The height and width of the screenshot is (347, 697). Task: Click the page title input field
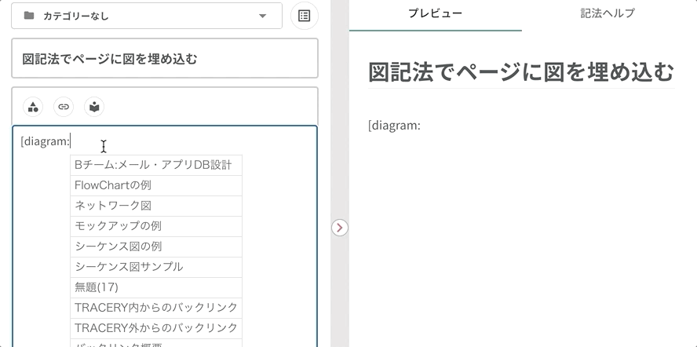click(x=165, y=59)
